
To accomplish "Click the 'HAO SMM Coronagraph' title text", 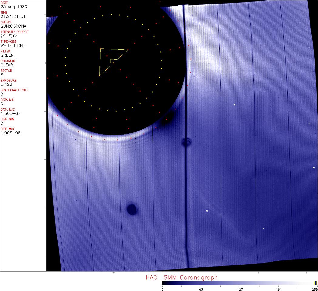I will click(181, 277).
